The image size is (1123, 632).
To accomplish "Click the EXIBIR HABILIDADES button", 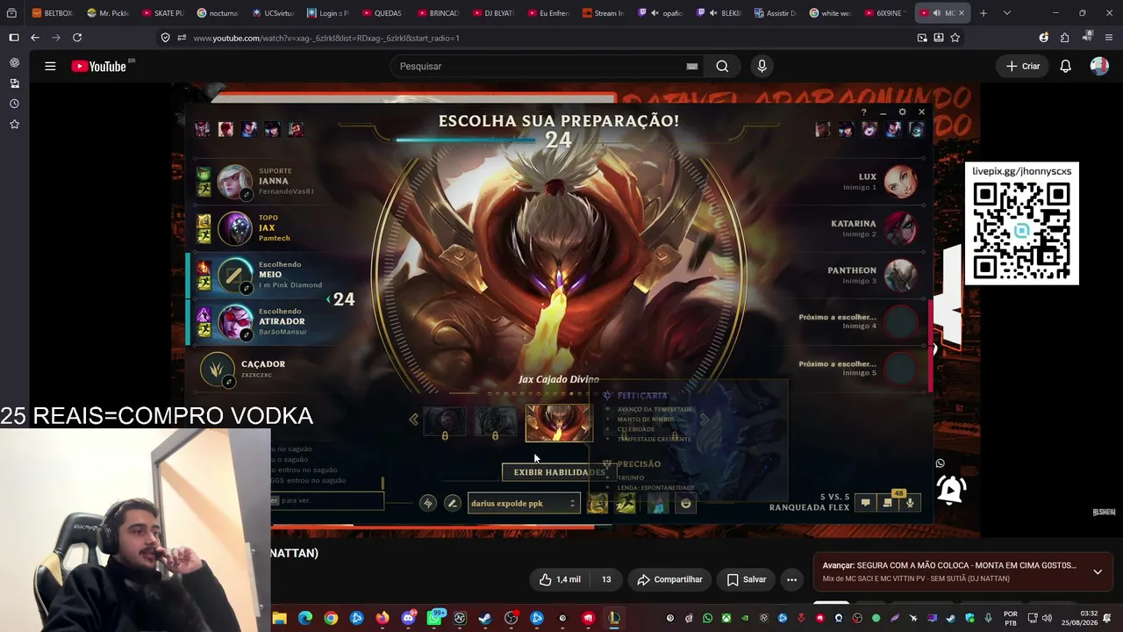I will (x=559, y=472).
